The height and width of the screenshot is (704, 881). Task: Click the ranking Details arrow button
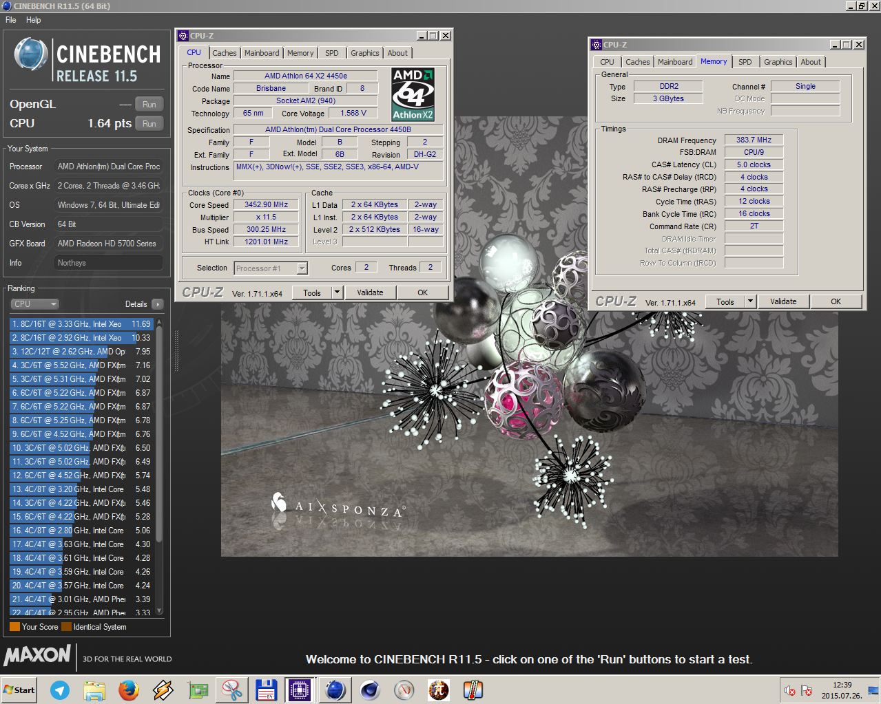click(x=158, y=304)
